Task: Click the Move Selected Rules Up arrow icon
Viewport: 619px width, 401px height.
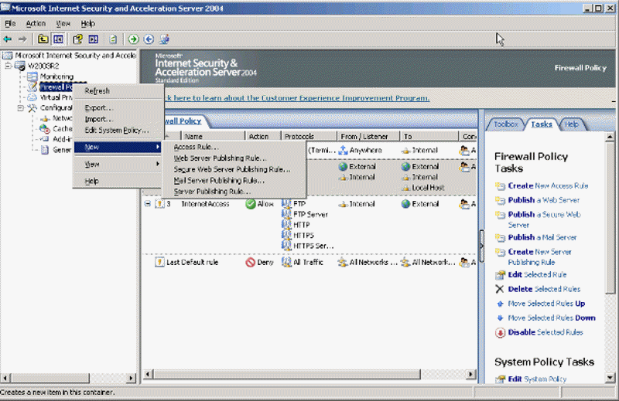Action: (500, 304)
